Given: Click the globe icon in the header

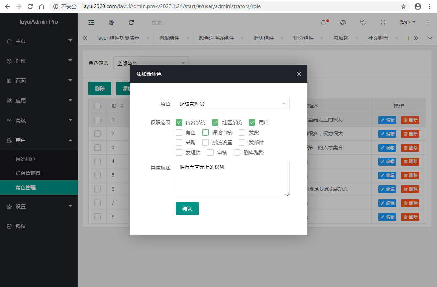Looking at the screenshot, I should (x=111, y=22).
